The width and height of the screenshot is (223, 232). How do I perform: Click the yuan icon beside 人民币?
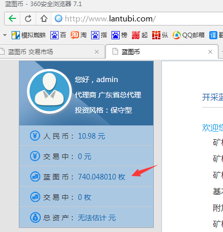35,136
